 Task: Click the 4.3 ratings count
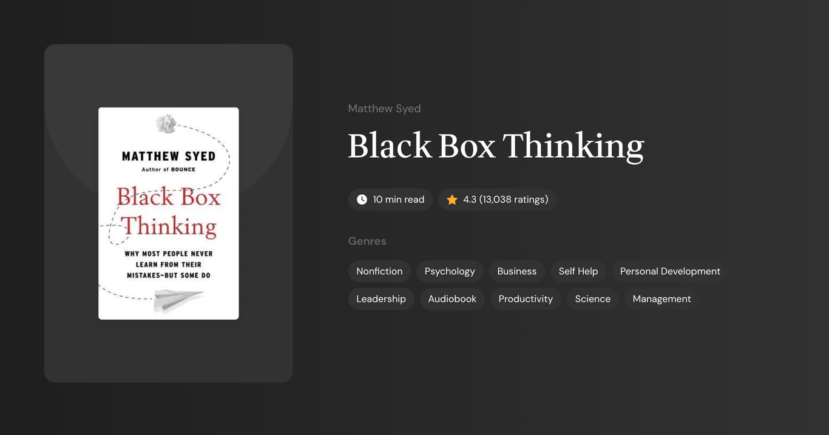(505, 199)
